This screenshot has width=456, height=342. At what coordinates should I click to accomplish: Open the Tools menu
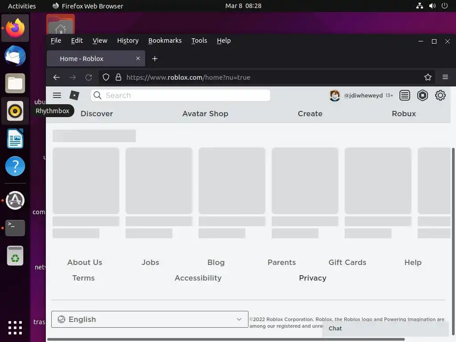(199, 41)
